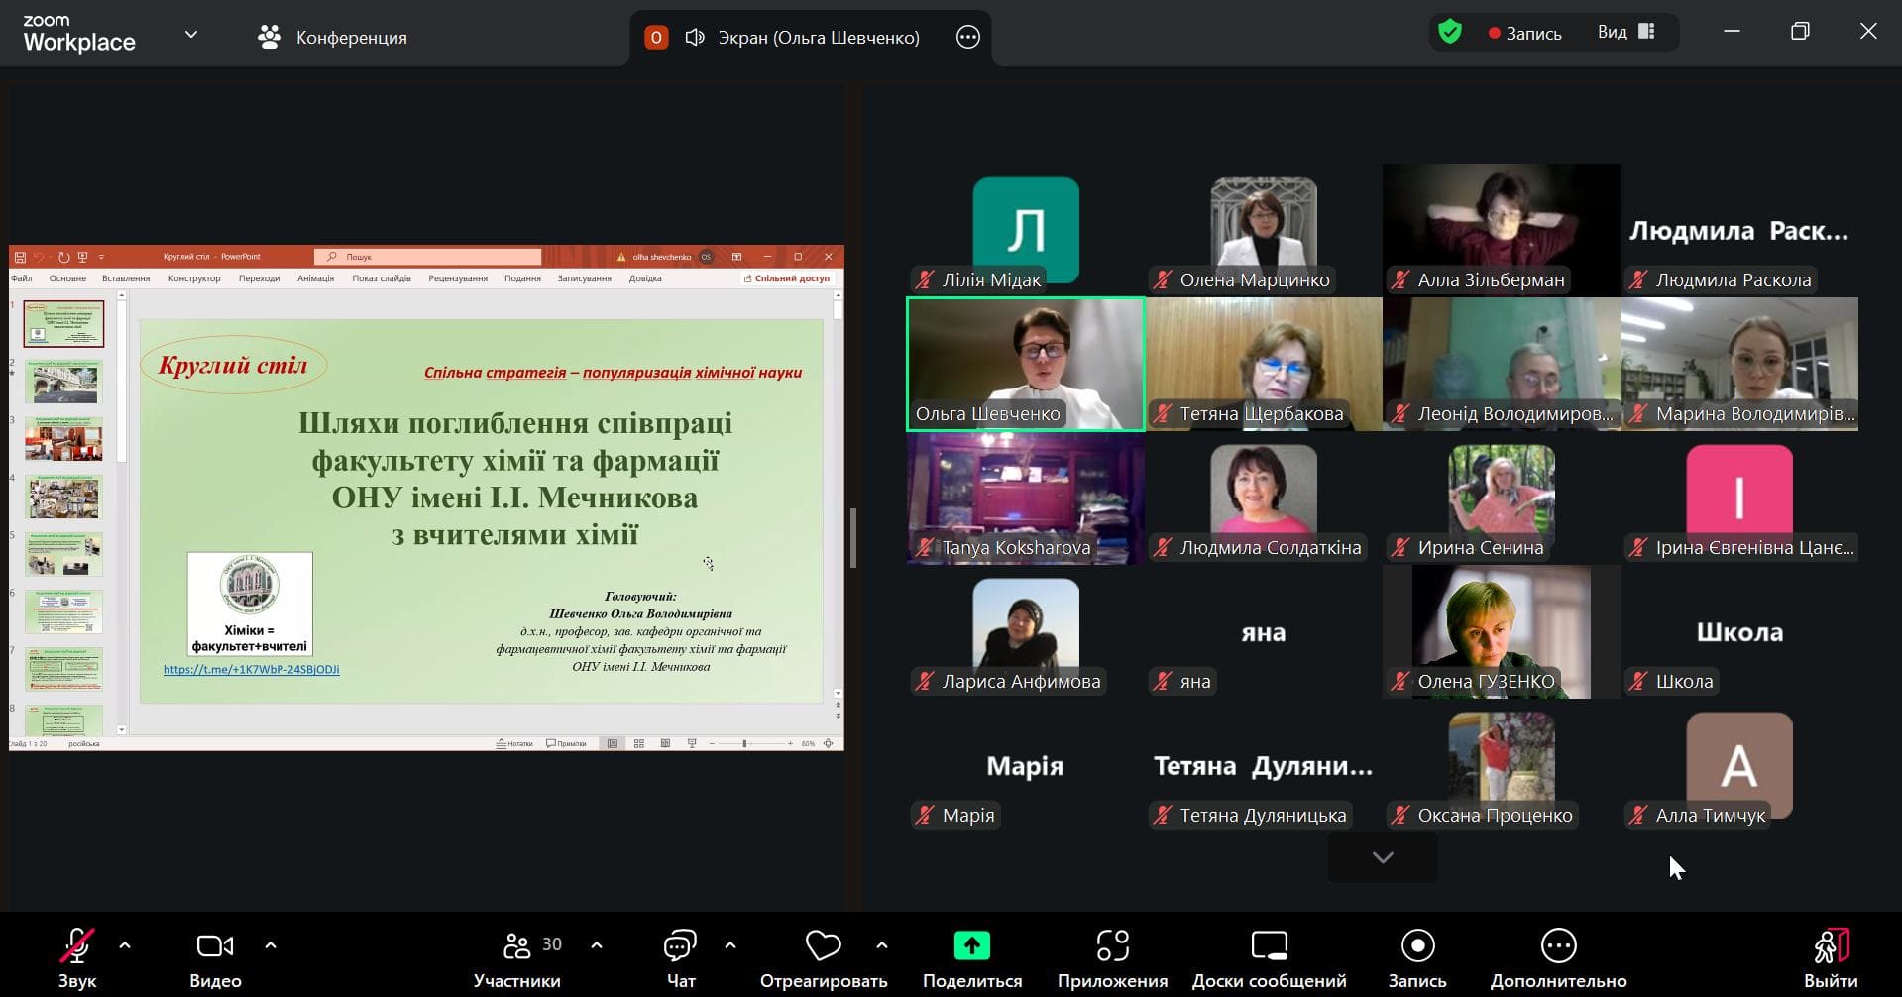
Task: Toggle the Запись record button in toolbar
Action: click(1417, 957)
